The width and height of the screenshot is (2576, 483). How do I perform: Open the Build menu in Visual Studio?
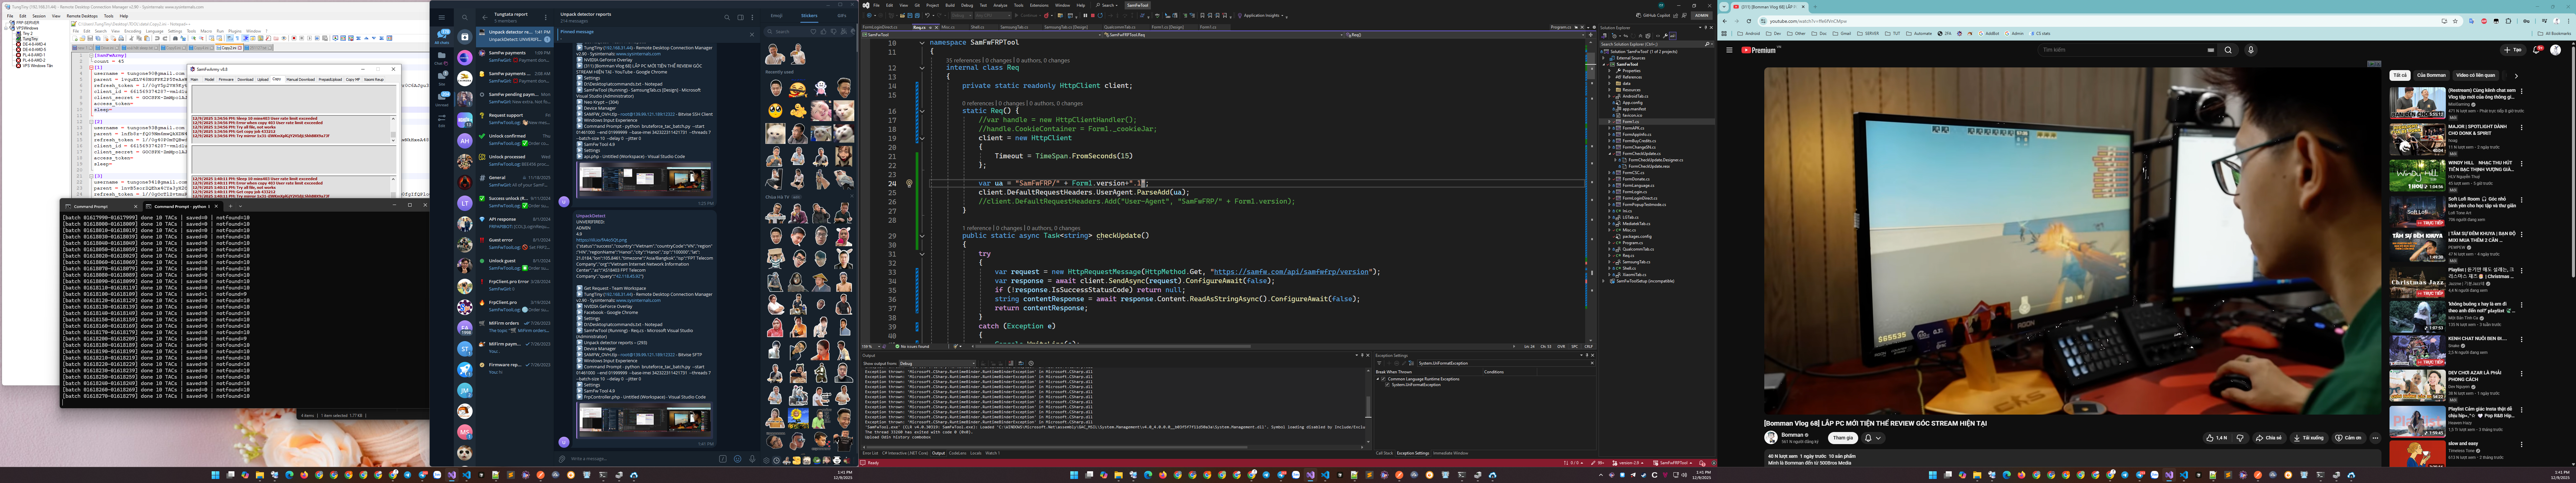click(x=950, y=5)
